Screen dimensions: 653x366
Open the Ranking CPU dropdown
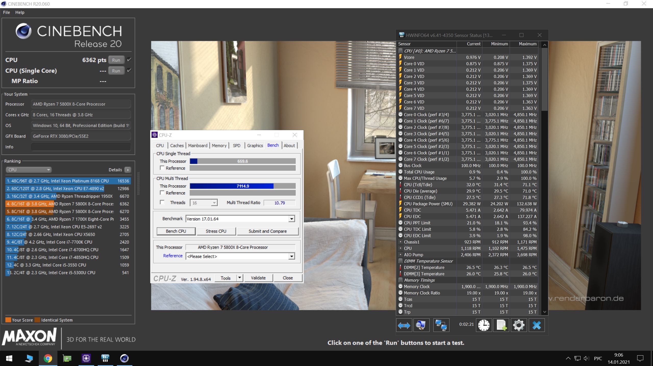(29, 170)
